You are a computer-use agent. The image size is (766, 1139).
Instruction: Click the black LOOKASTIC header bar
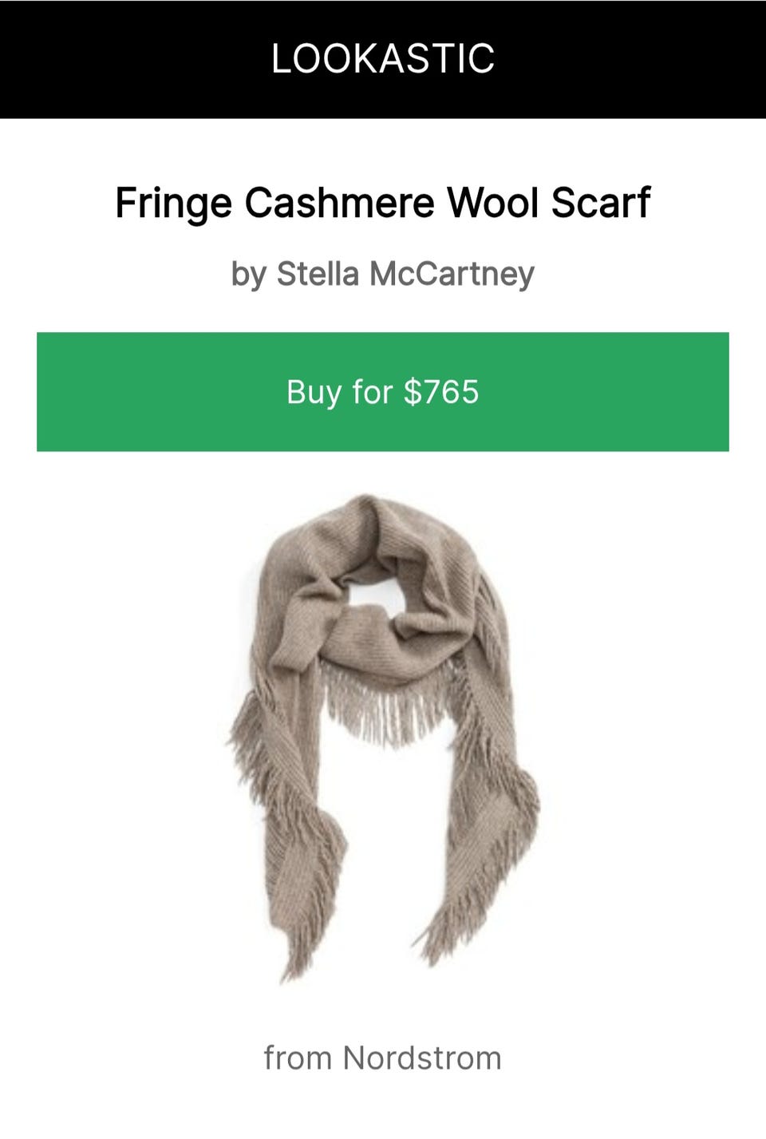click(383, 59)
